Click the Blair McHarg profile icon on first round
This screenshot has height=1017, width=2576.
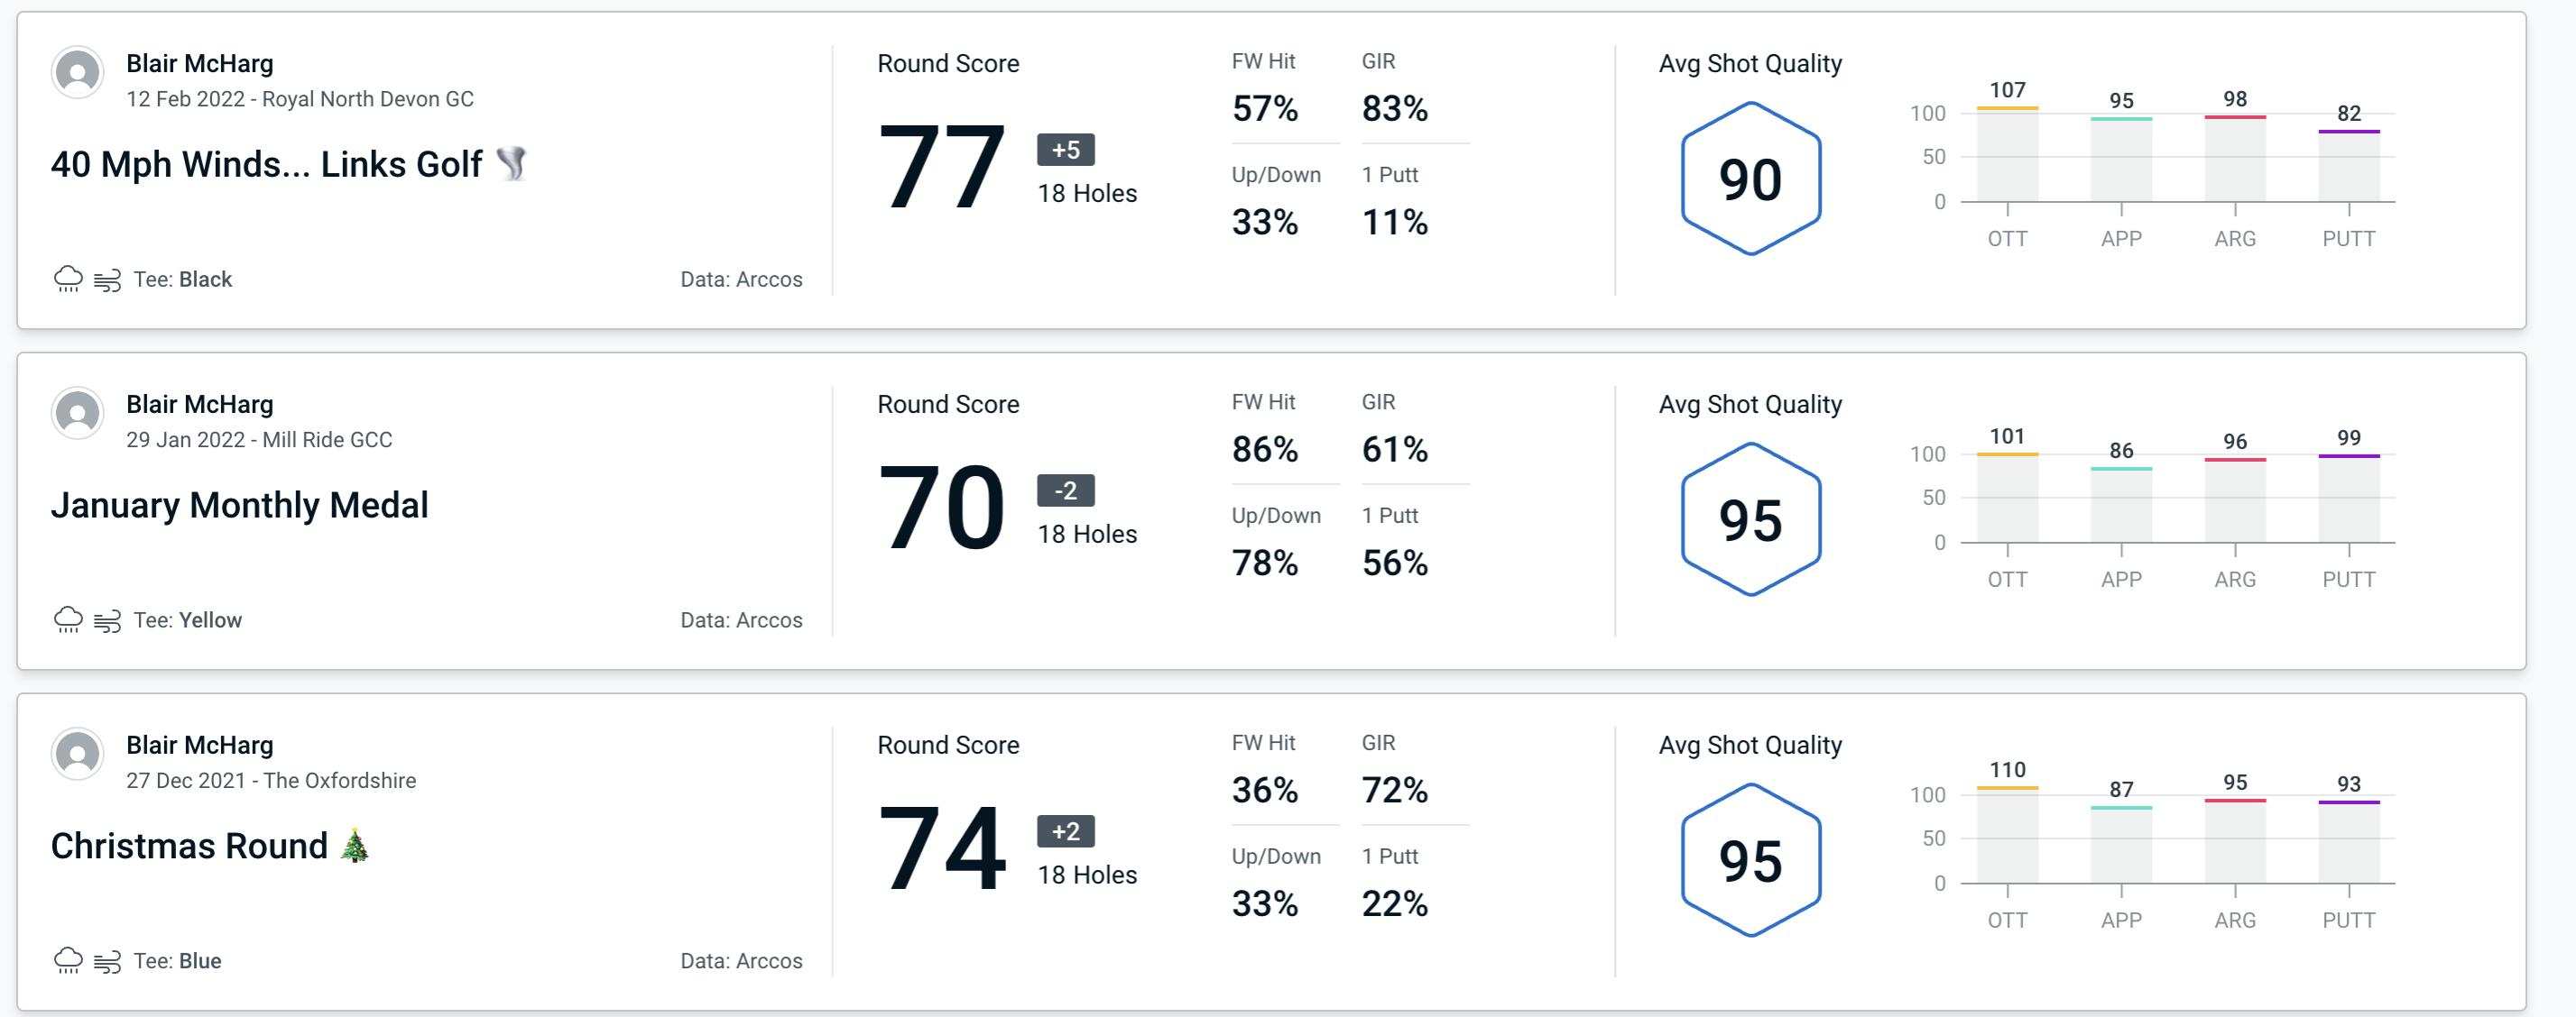click(78, 76)
